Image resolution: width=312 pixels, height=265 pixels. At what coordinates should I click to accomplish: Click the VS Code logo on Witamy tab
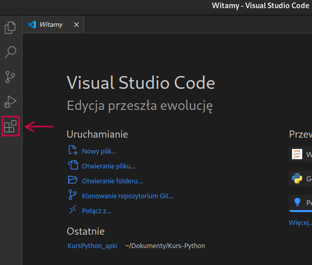(x=32, y=25)
